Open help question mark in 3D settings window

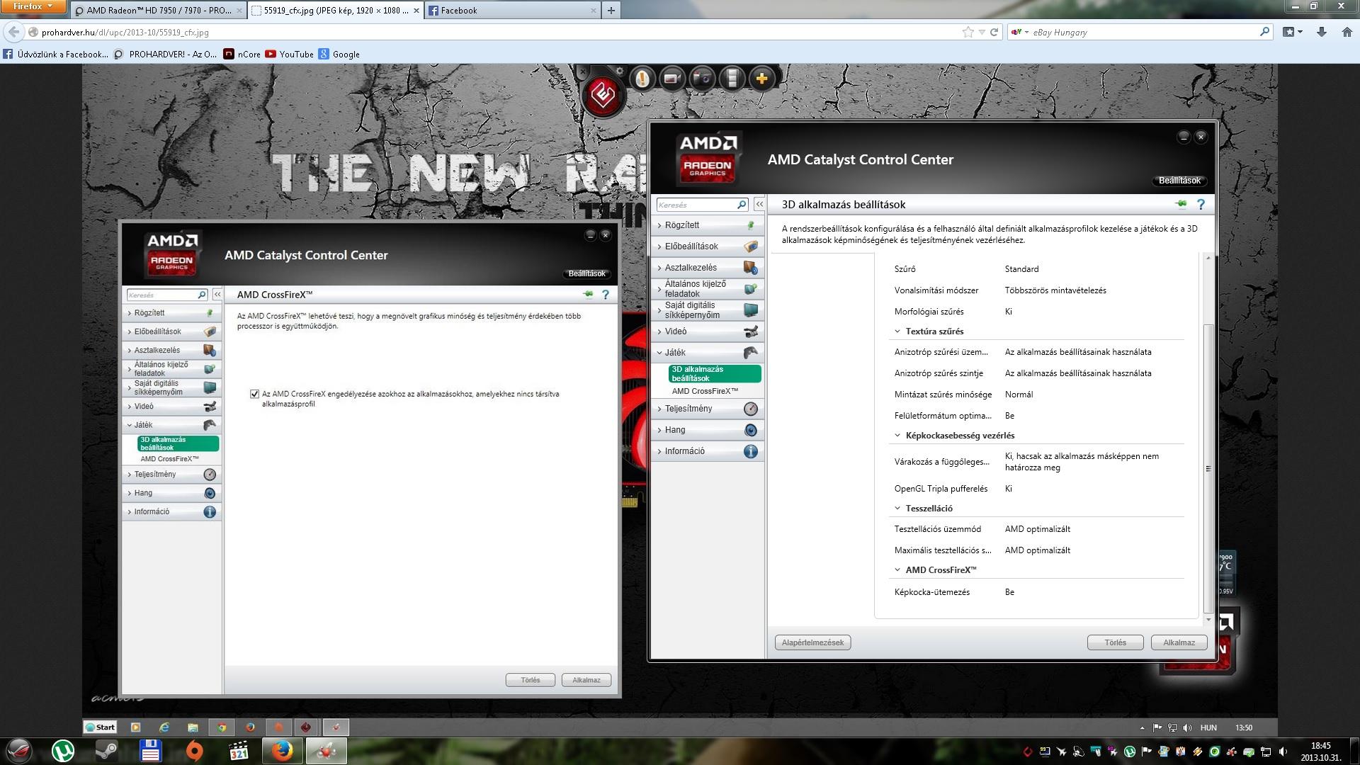tap(1201, 204)
